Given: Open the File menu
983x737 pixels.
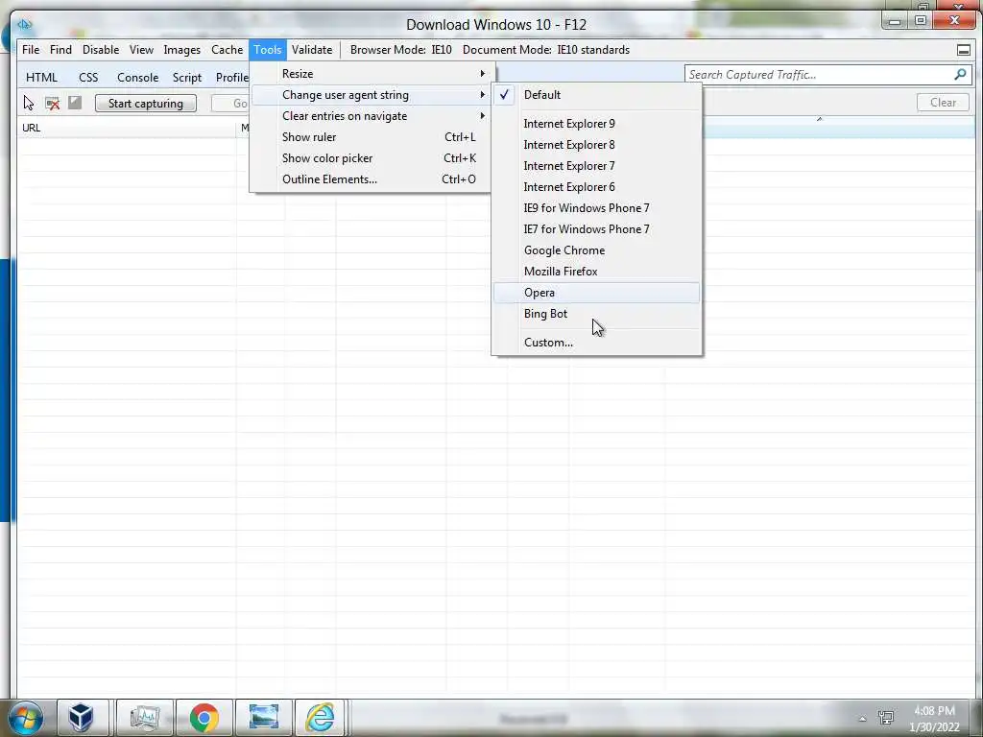Looking at the screenshot, I should click(31, 50).
